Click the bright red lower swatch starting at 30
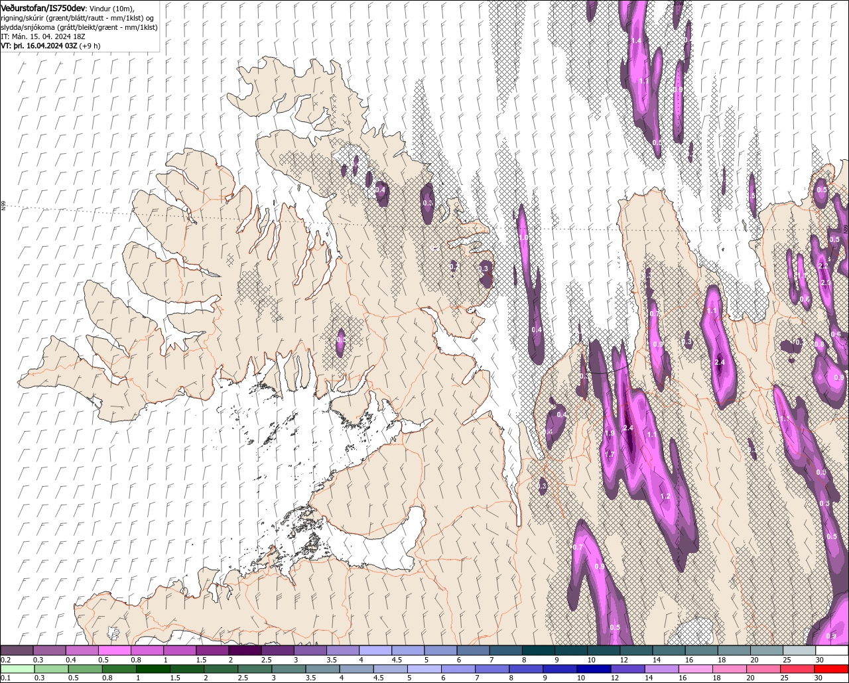The height and width of the screenshot is (683, 849). (832, 668)
